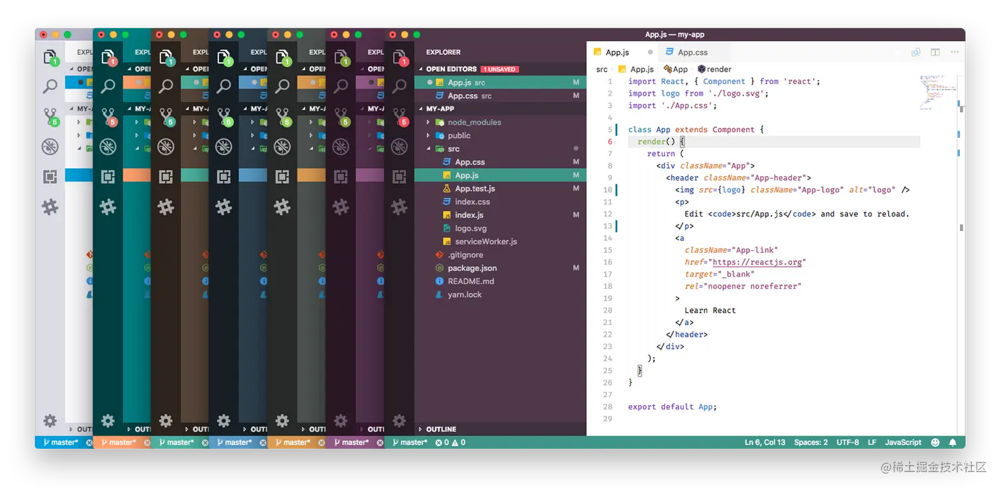Click the notification bell in the status bar
This screenshot has width=1001, height=488.
click(x=953, y=442)
